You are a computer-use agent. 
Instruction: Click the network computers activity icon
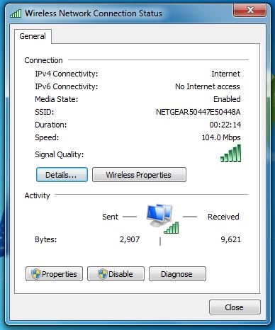(162, 219)
